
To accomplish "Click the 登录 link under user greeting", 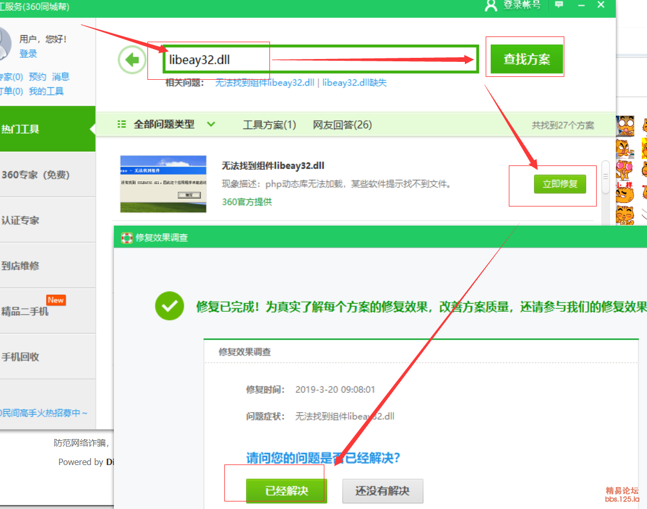I will 28,54.
